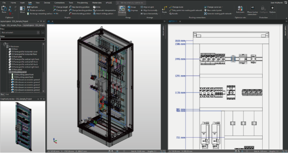The image size is (288, 153).
Task: Click the Ungroup button
Action: coord(133,10)
